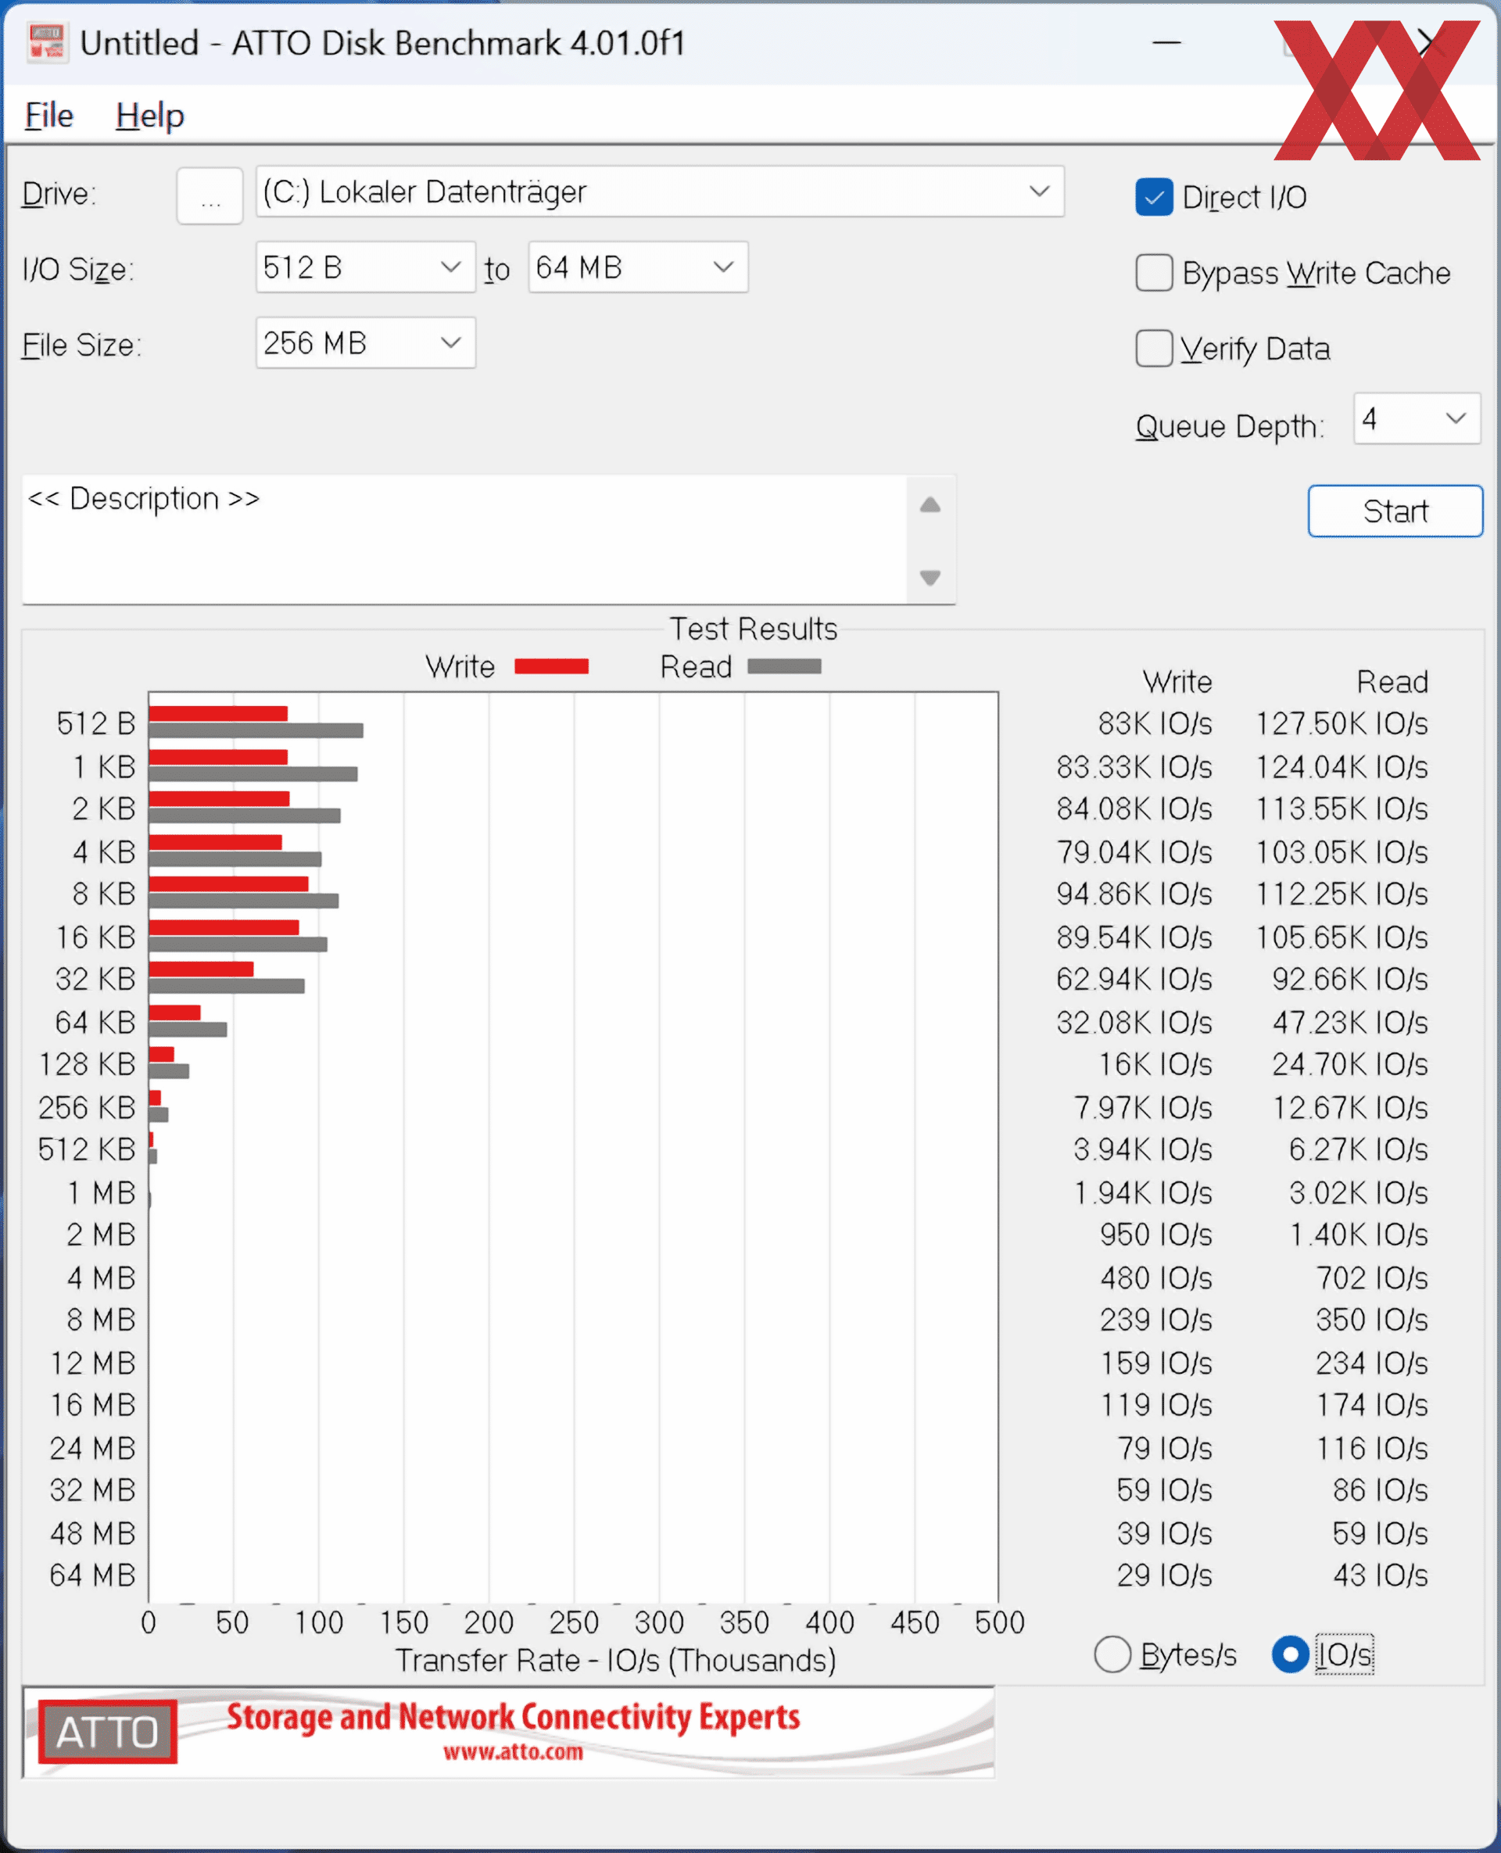Screen dimensions: 1501x1853
Task: Click the 127.50K IO/s read value
Action: 1342,724
